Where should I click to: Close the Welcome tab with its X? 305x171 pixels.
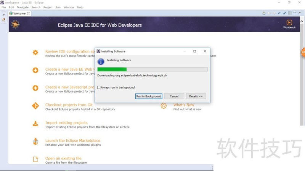(28, 13)
